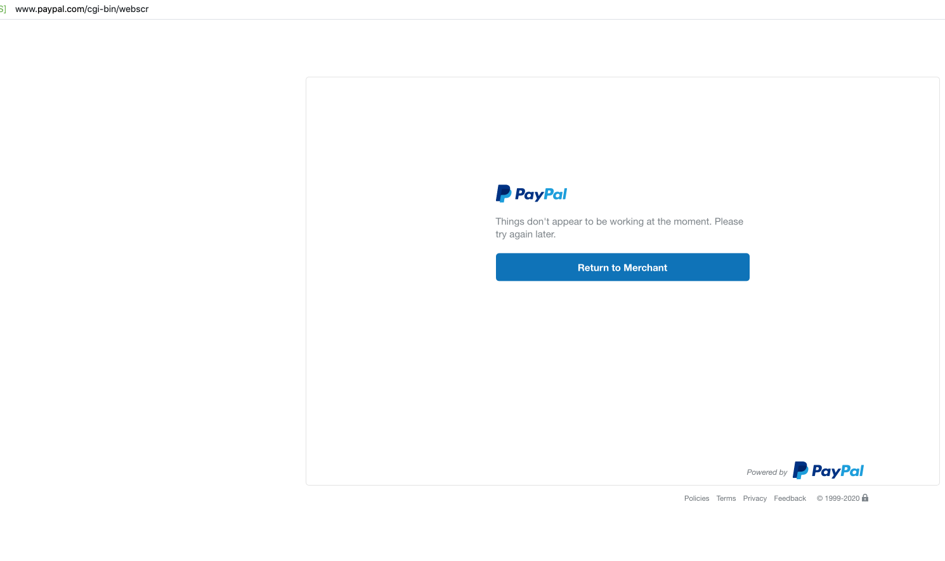Click the P monogram next to Powered by

[800, 470]
